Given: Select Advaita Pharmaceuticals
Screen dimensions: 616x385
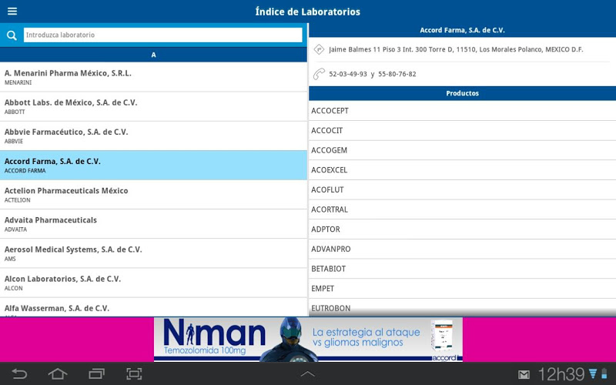Looking at the screenshot, I should [153, 224].
